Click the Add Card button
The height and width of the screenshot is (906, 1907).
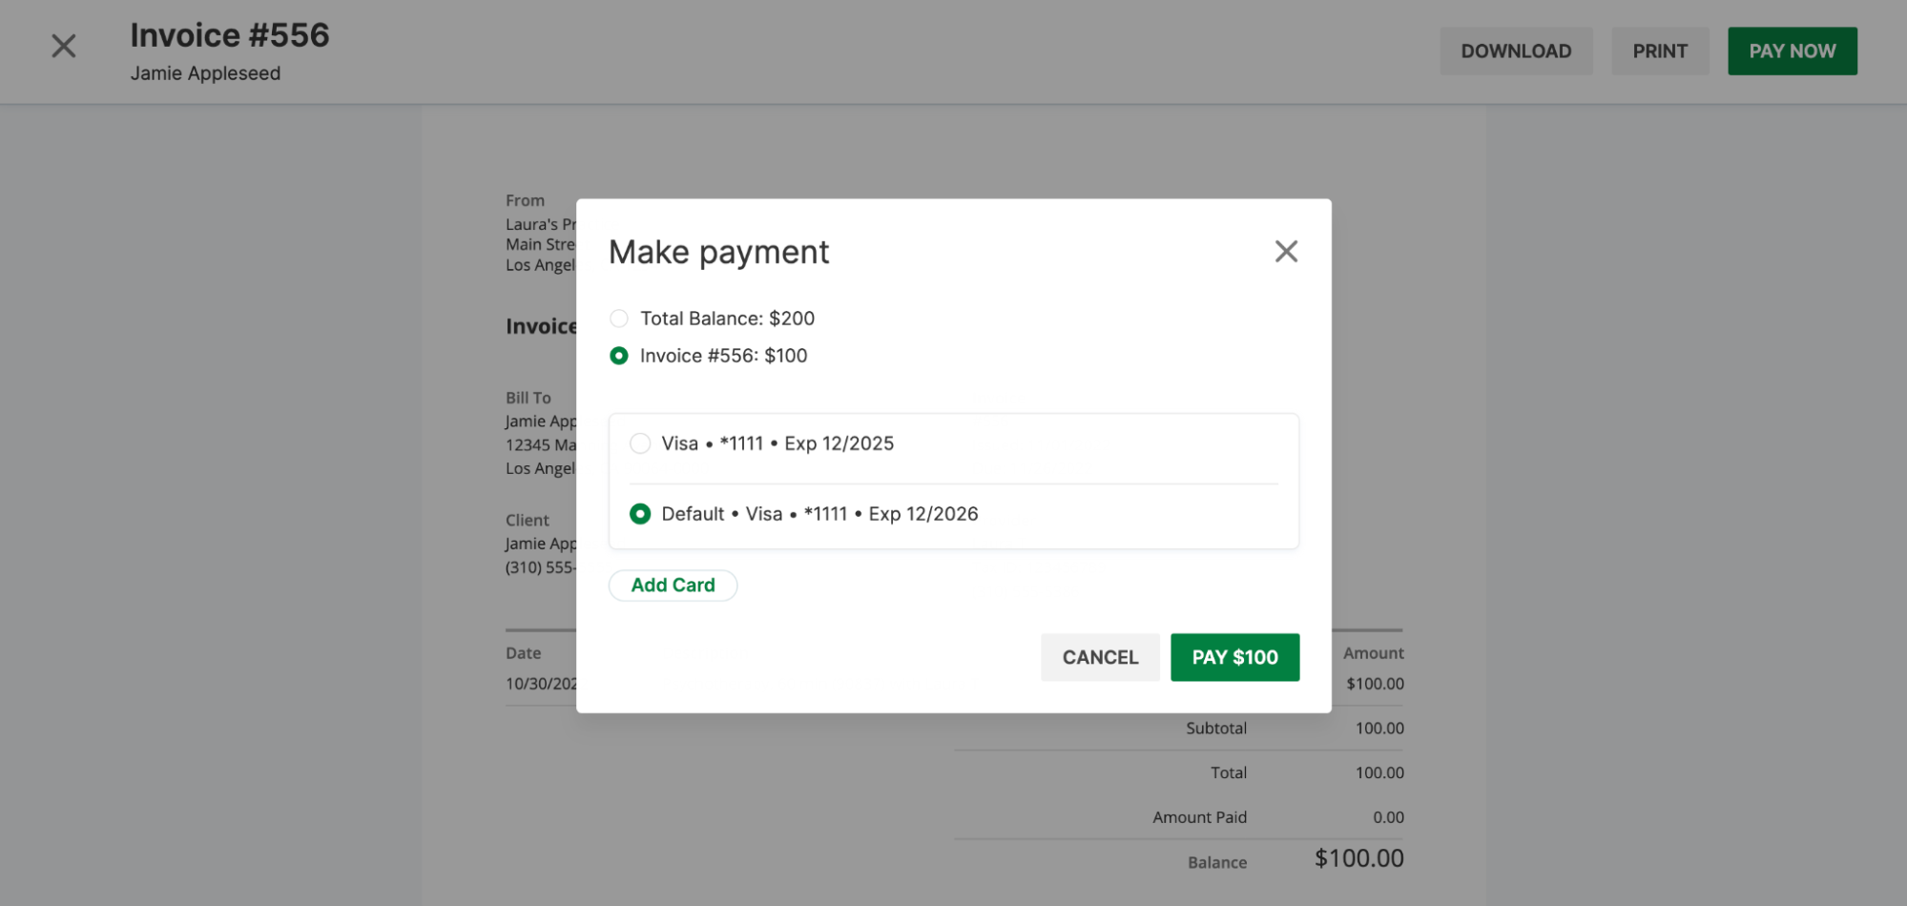coord(673,585)
